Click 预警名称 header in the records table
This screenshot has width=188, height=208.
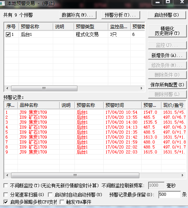pos(89,105)
